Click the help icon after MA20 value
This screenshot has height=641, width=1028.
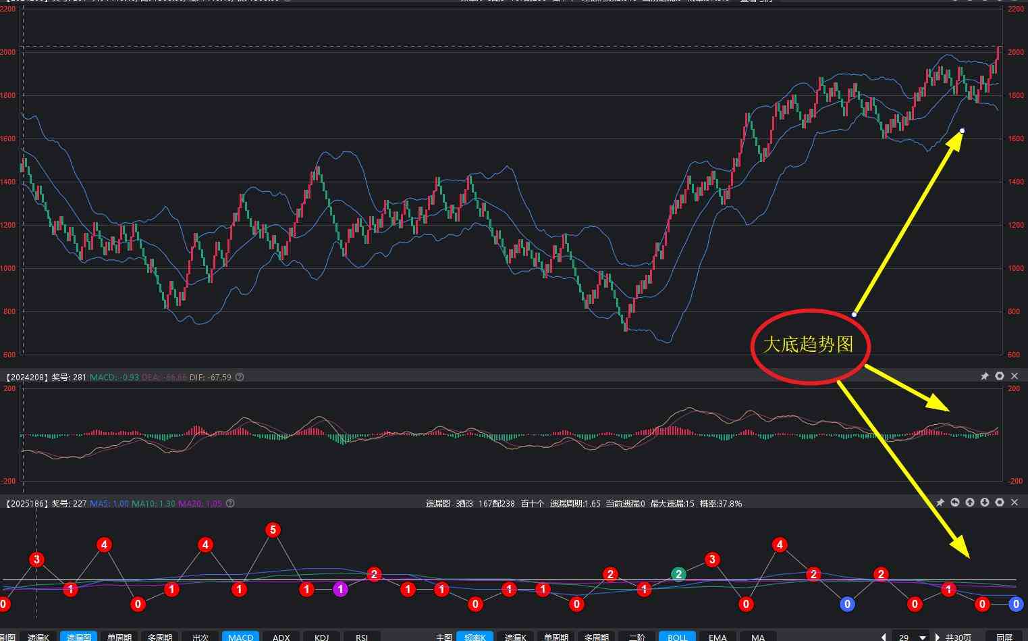point(230,503)
